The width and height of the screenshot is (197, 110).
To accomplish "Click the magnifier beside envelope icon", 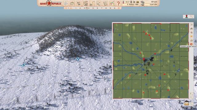I will tap(191, 104).
